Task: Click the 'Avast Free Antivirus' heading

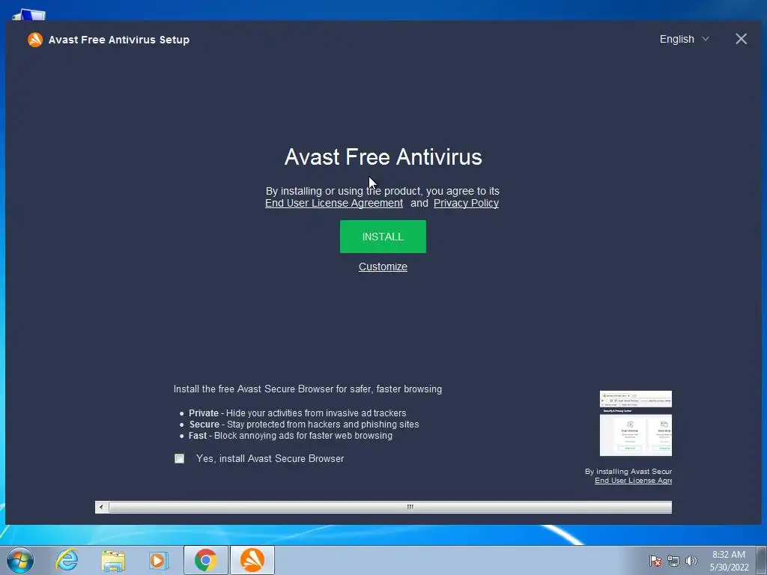Action: (x=383, y=157)
